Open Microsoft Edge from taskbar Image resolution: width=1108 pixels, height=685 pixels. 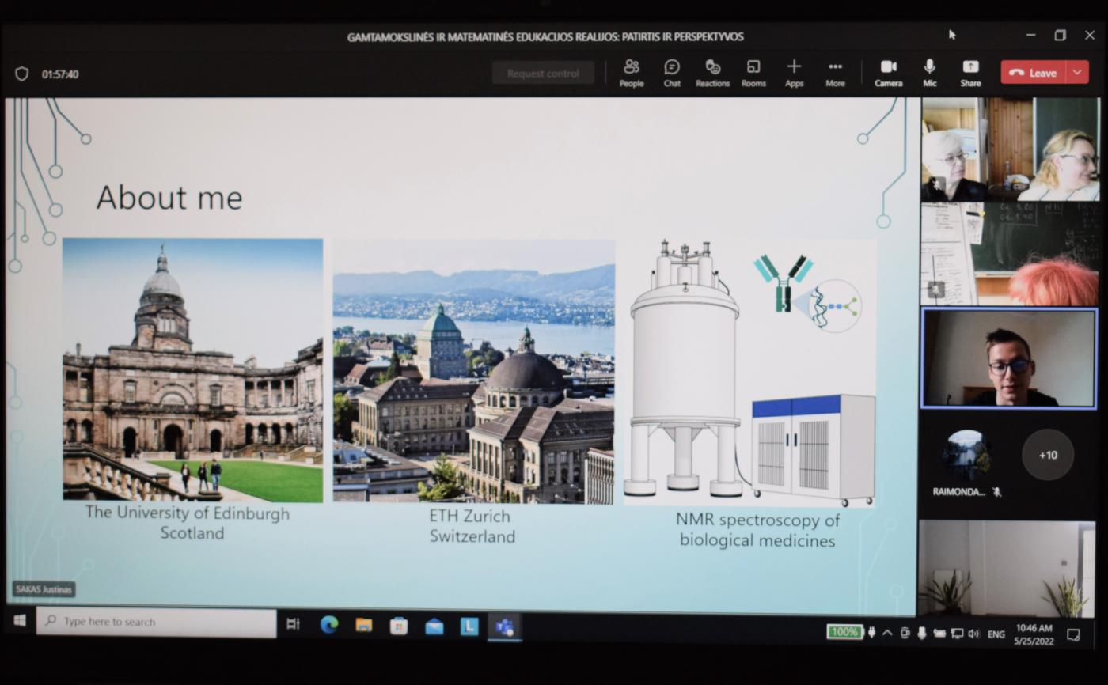(328, 625)
